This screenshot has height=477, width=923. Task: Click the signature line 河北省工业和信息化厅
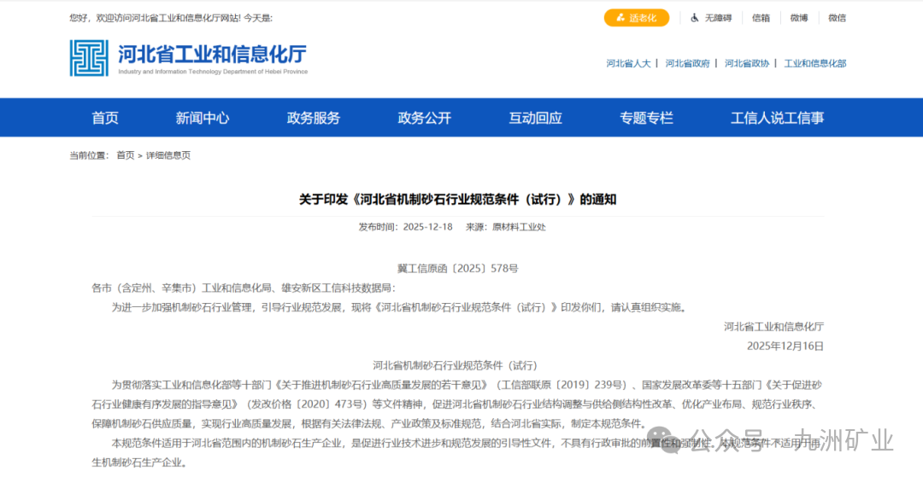(773, 327)
